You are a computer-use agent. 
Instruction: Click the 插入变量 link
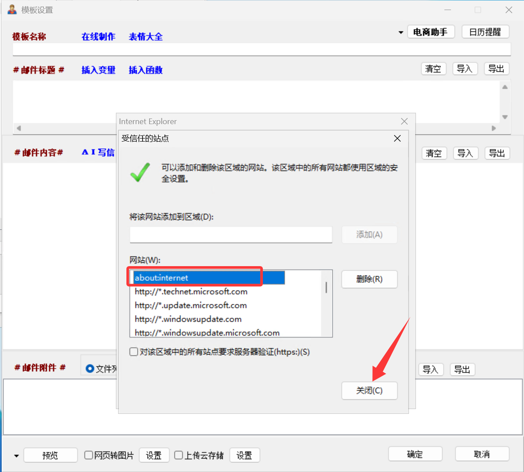click(x=98, y=70)
